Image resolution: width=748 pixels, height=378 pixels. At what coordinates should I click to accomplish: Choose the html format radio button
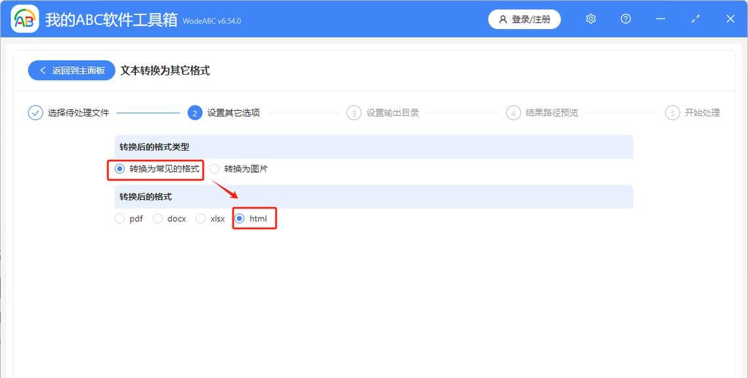(239, 219)
